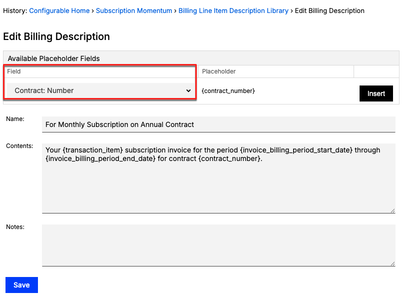Click the Edit Billing Description page title
Screen dimensions: 410x298
pyautogui.click(x=56, y=36)
